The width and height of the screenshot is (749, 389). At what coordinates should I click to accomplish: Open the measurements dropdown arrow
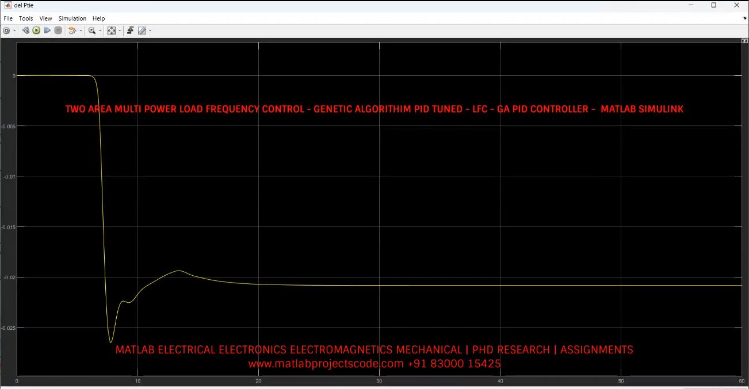coord(149,30)
